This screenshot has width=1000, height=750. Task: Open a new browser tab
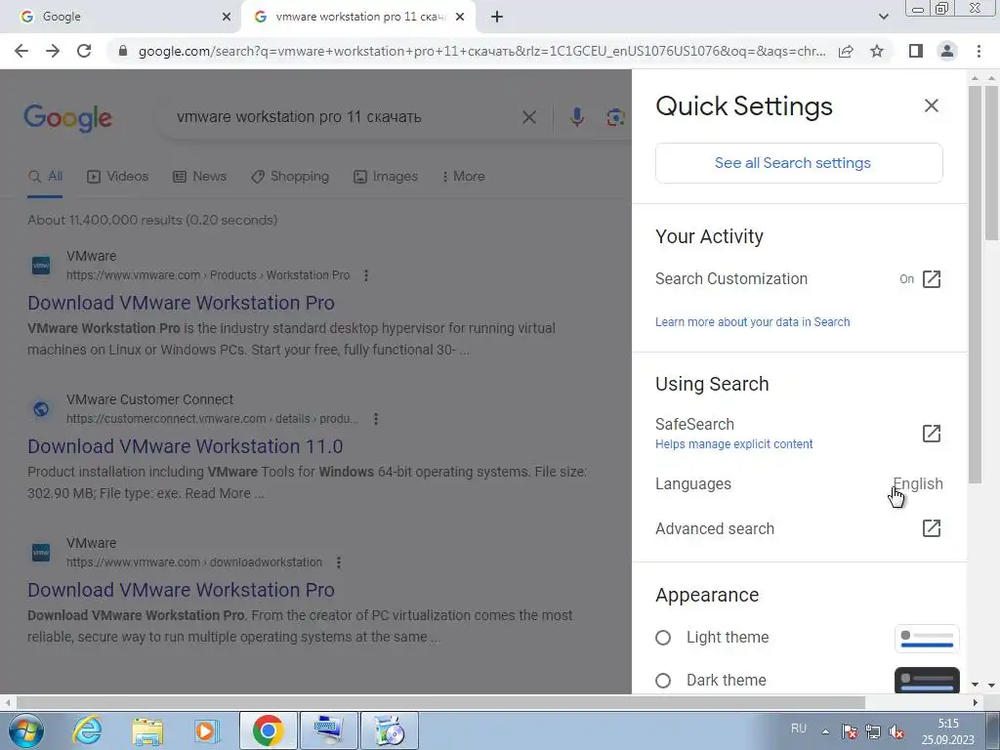coord(497,18)
